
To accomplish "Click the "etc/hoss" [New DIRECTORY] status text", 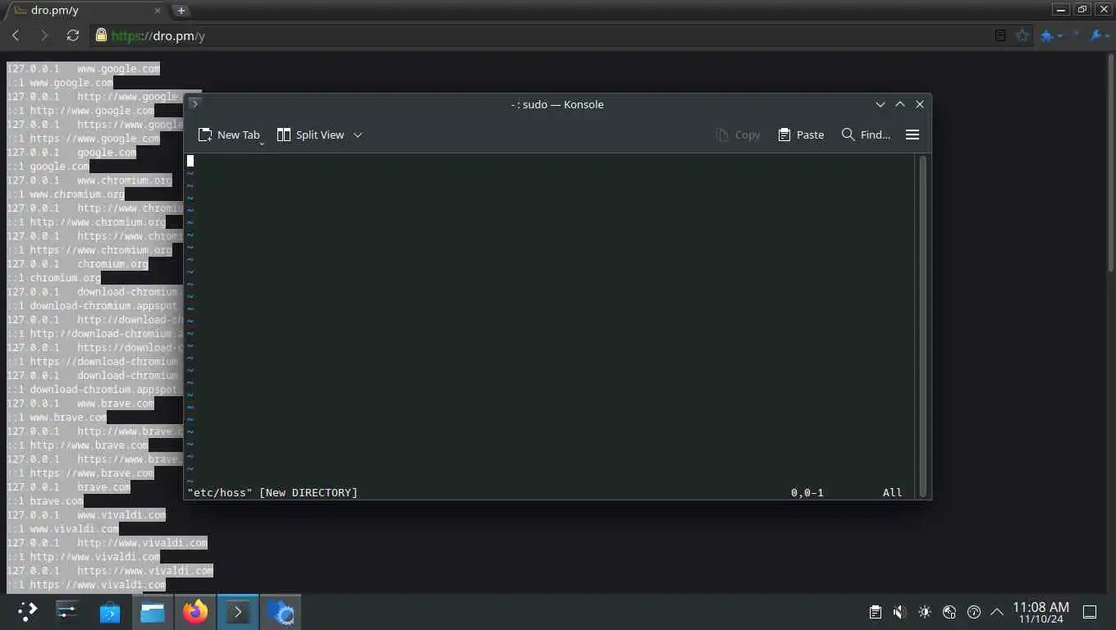I will (272, 492).
